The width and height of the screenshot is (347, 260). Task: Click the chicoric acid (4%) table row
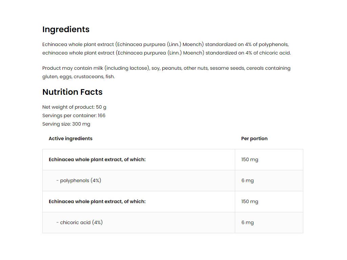(172, 223)
